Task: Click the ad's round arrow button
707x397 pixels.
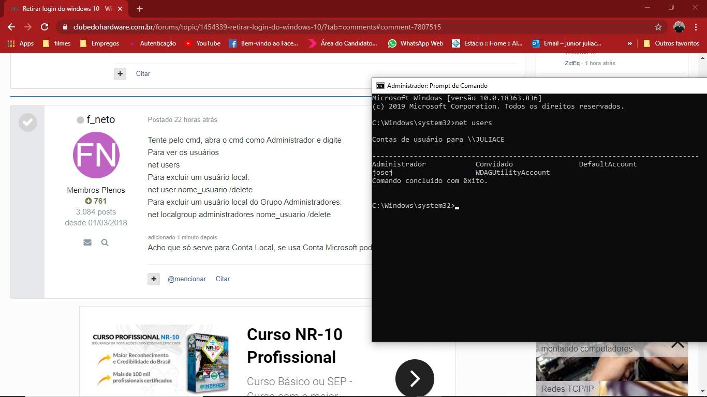Action: 415,378
